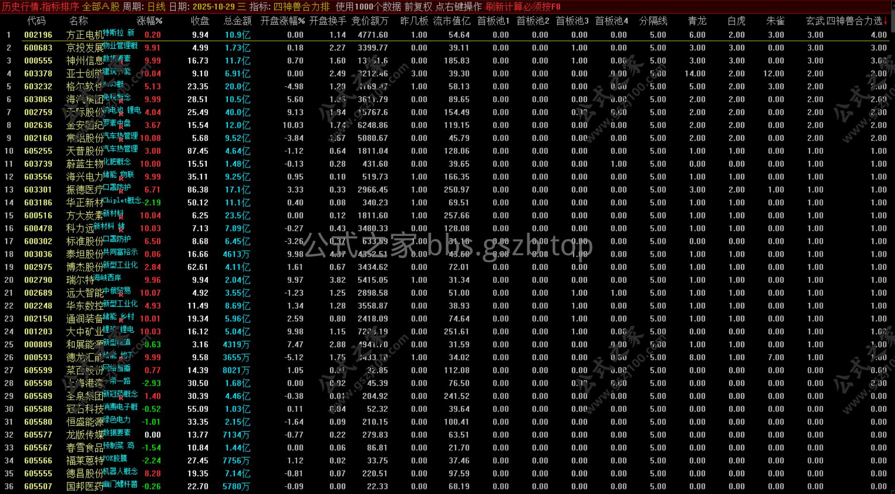
Task: Select stock code 002790
Action: click(38, 280)
